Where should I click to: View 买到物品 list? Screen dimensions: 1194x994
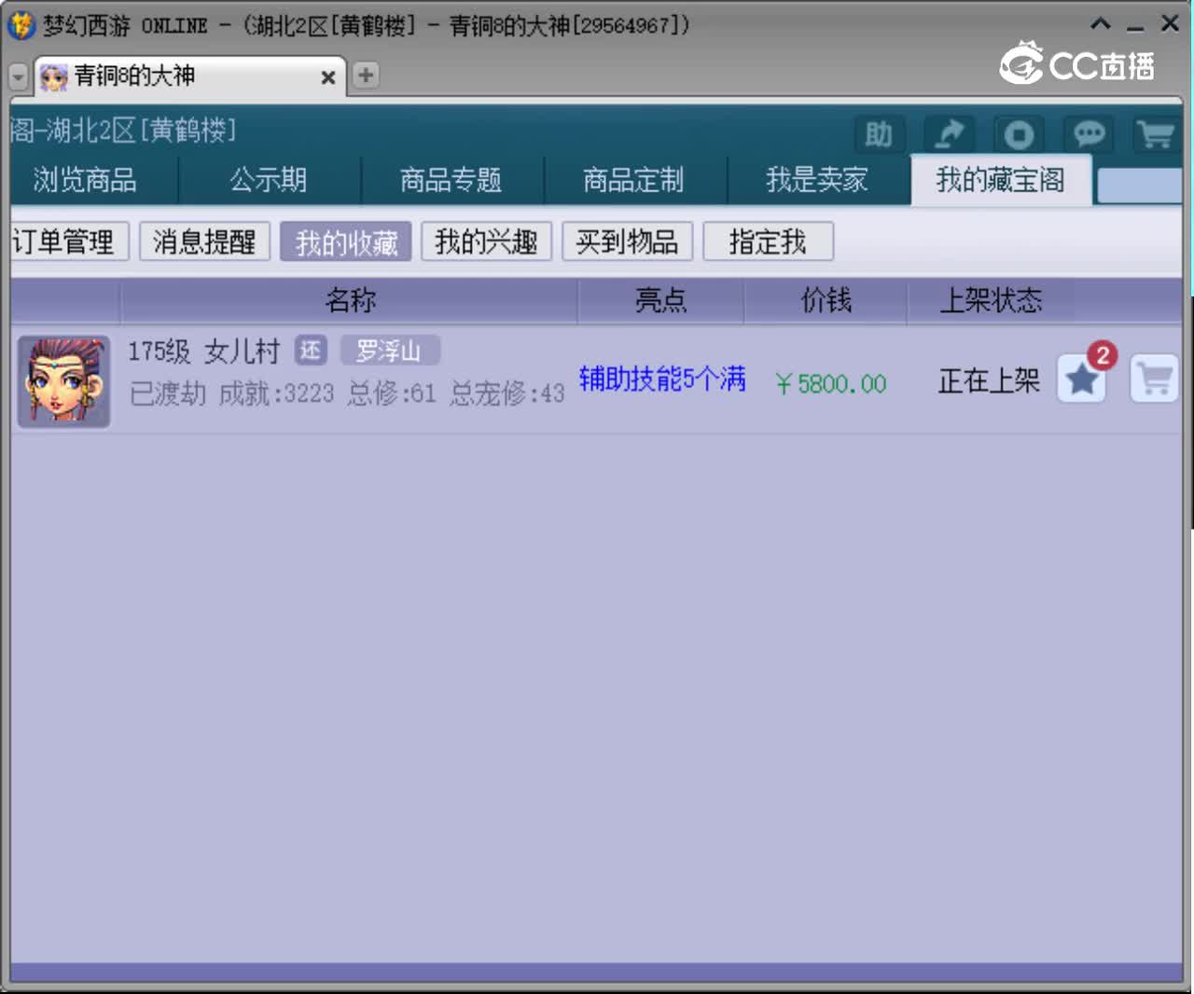[x=627, y=242]
